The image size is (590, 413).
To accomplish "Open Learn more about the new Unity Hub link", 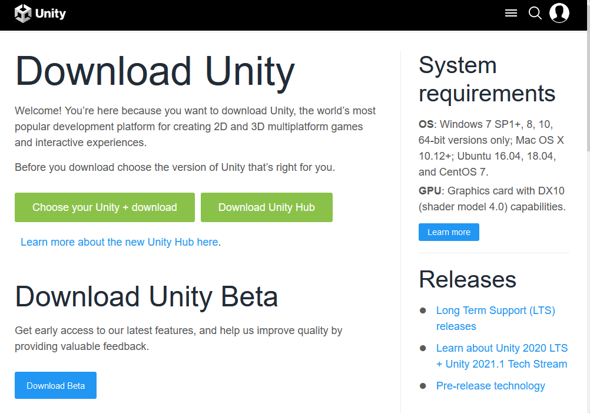I will [120, 242].
